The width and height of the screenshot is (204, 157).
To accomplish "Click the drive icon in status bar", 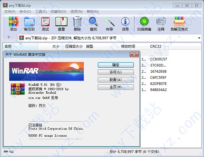I will pyautogui.click(x=6, y=152).
